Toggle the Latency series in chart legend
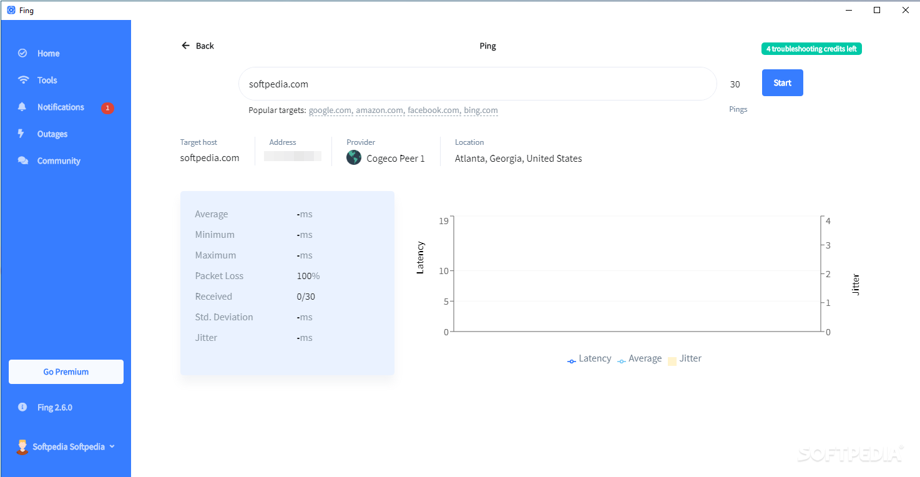The image size is (920, 477). 589,358
